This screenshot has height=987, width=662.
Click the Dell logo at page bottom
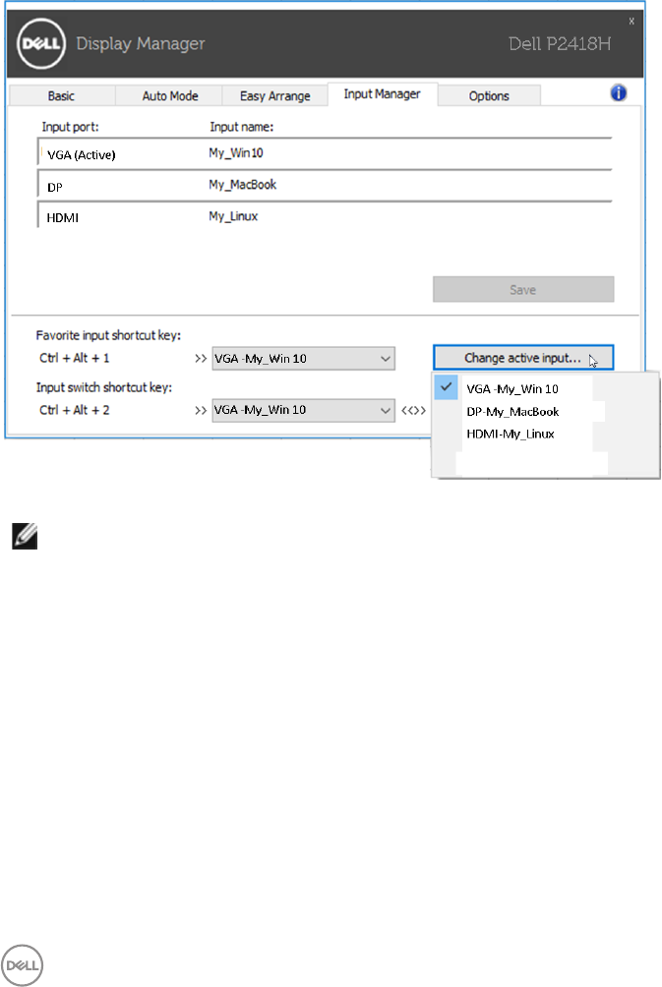[x=22, y=965]
